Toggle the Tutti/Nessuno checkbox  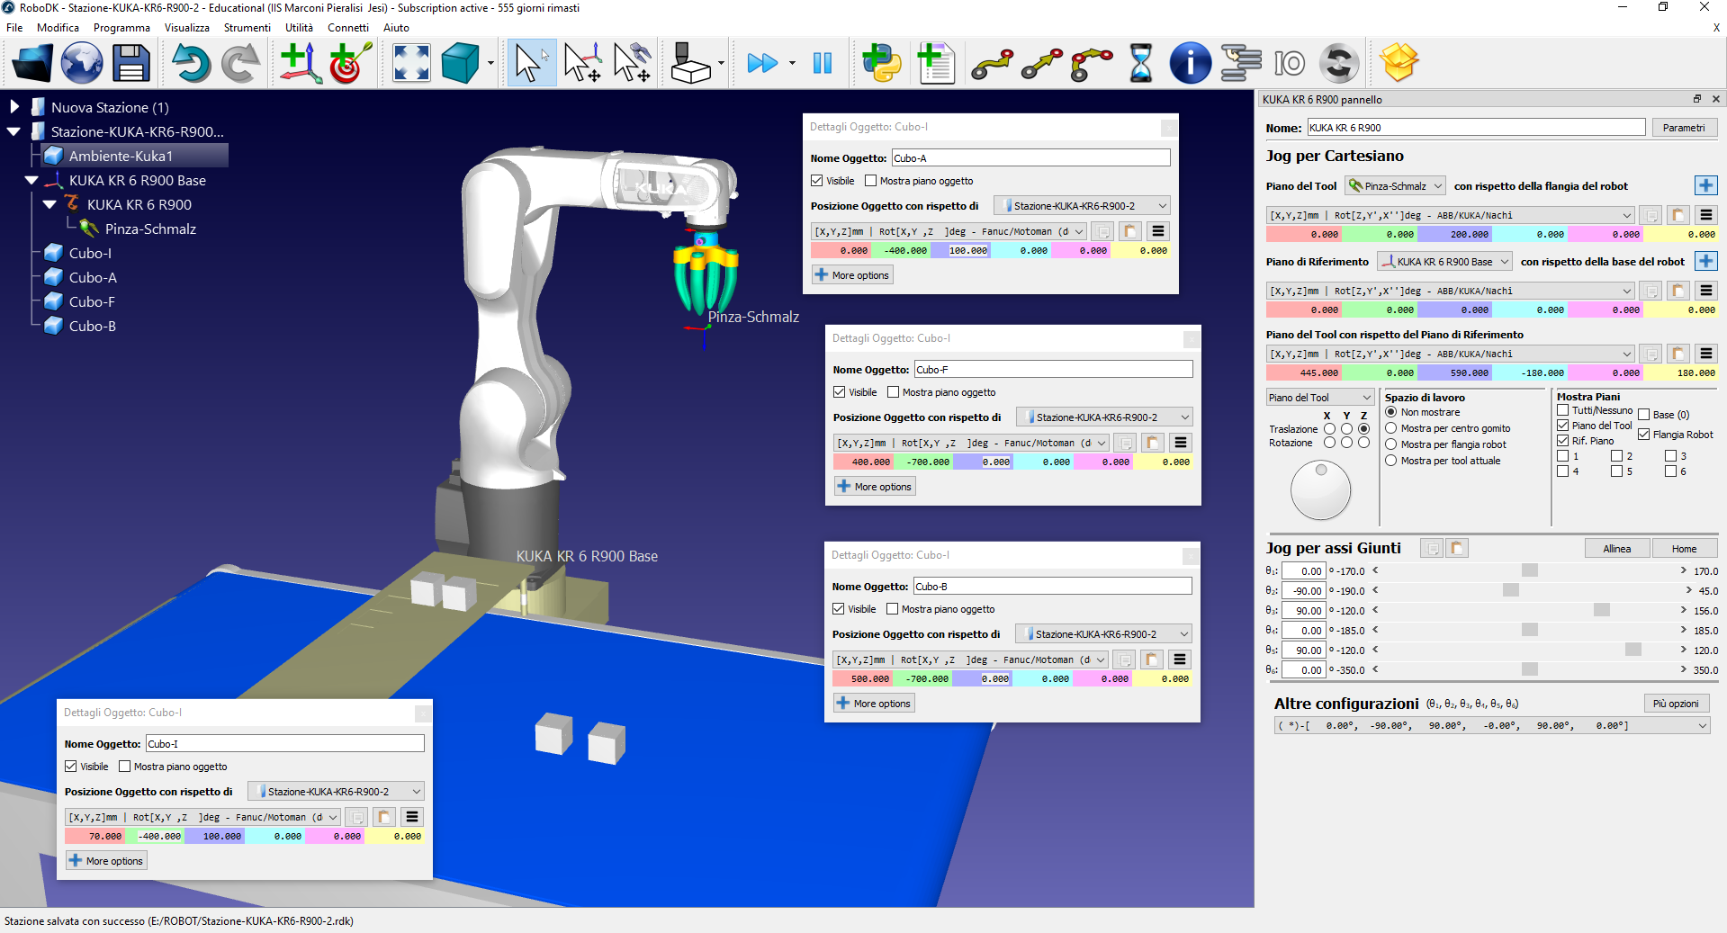point(1562,410)
